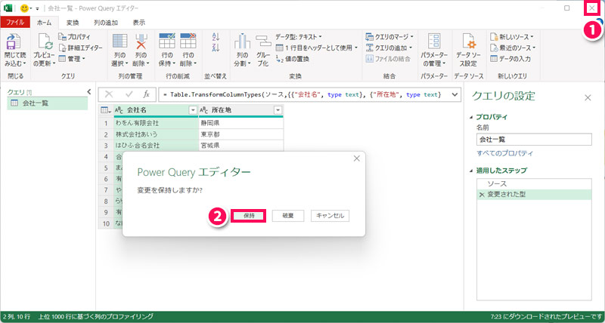Click the プレビューの更新 refresh icon
Screen dimensions: 605x323
click(45, 42)
